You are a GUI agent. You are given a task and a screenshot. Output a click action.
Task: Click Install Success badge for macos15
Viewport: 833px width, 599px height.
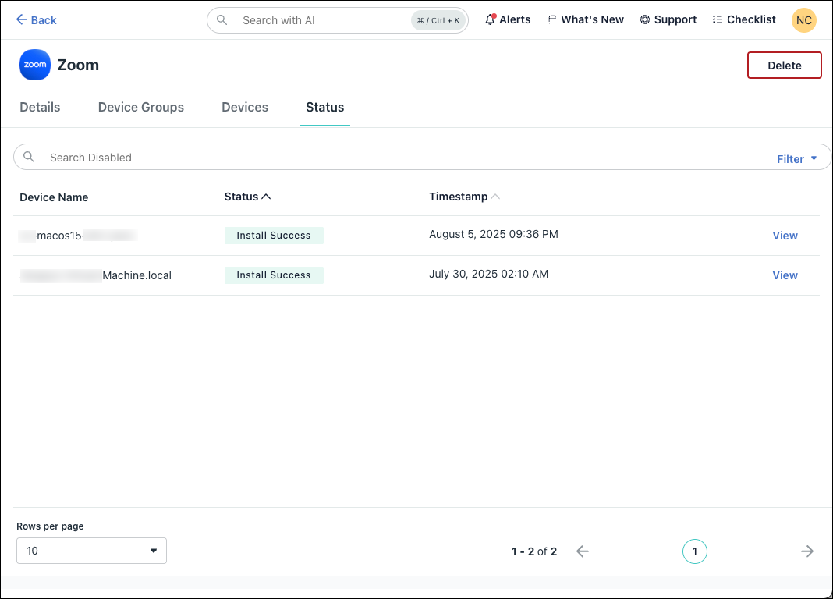[x=274, y=236]
